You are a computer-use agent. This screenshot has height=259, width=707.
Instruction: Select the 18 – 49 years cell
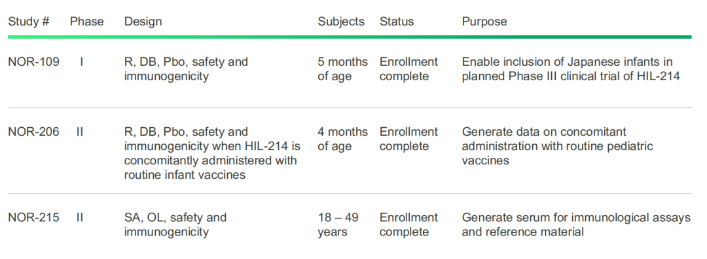pos(338,225)
